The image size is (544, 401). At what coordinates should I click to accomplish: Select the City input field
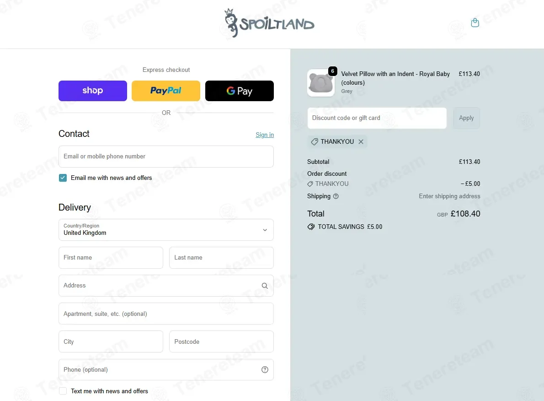click(x=111, y=341)
